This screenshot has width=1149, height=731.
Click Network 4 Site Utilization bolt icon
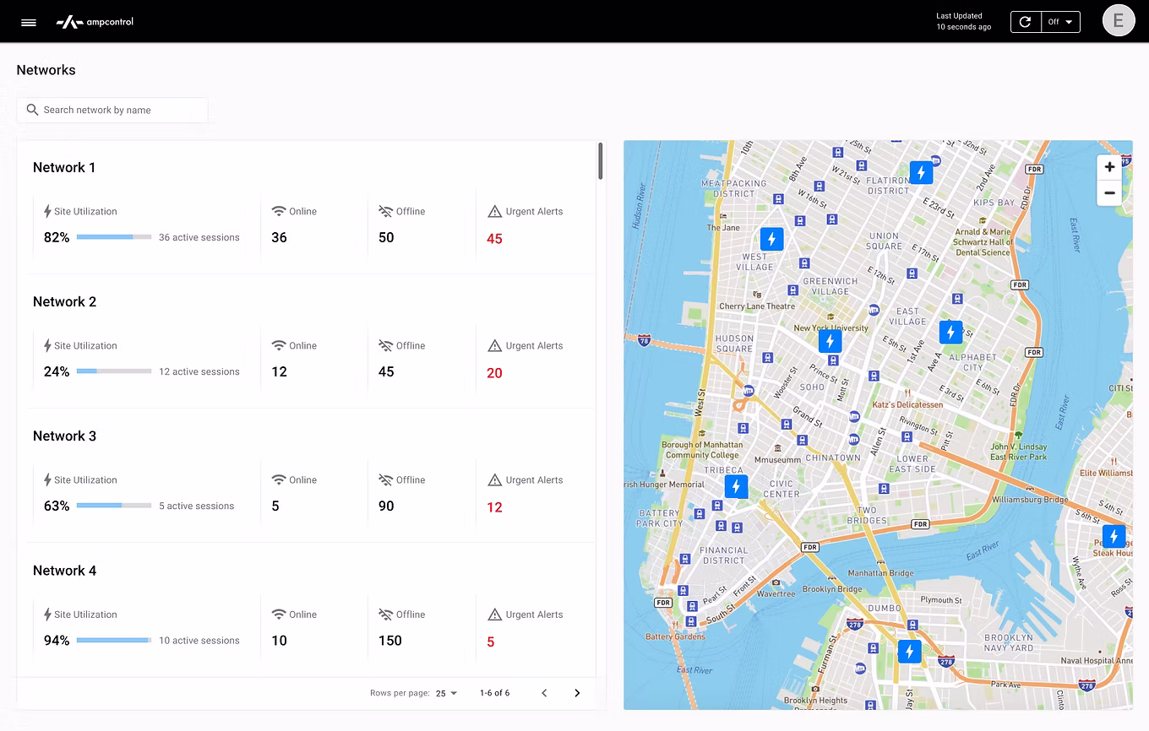47,615
